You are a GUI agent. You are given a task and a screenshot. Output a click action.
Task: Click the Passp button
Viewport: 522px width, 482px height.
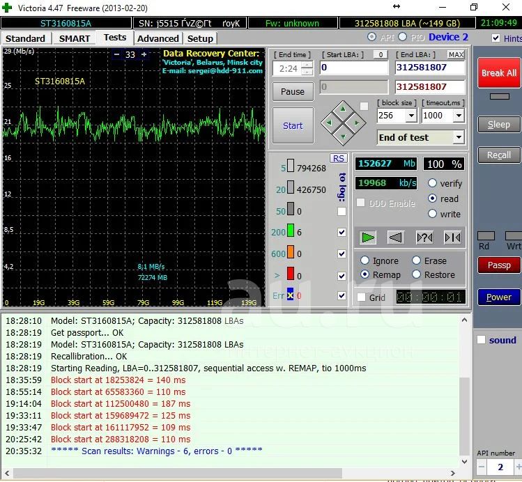coord(499,265)
